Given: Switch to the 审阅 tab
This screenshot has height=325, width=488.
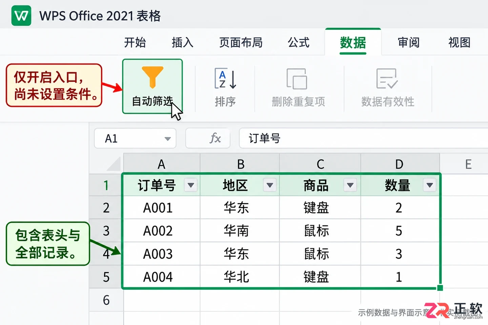Looking at the screenshot, I should 409,43.
